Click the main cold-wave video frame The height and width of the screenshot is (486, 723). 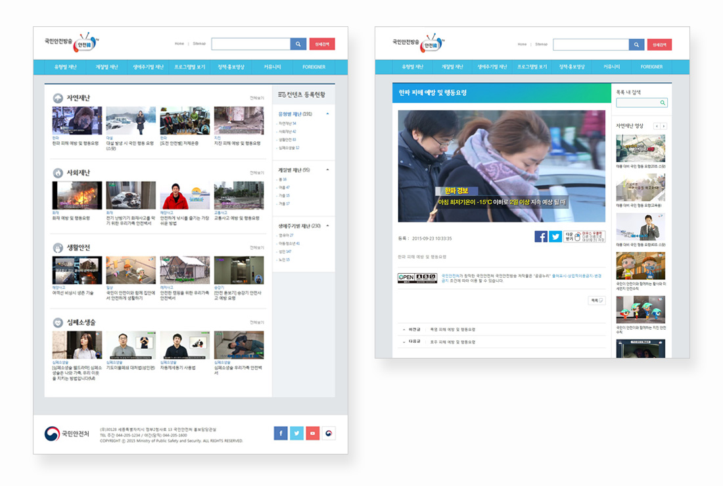[501, 166]
